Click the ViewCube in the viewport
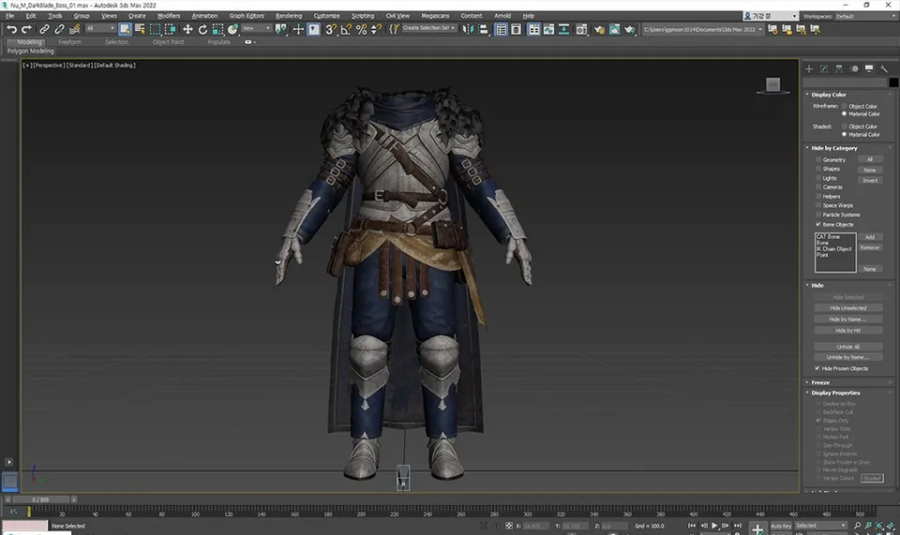The image size is (900, 535). (773, 85)
